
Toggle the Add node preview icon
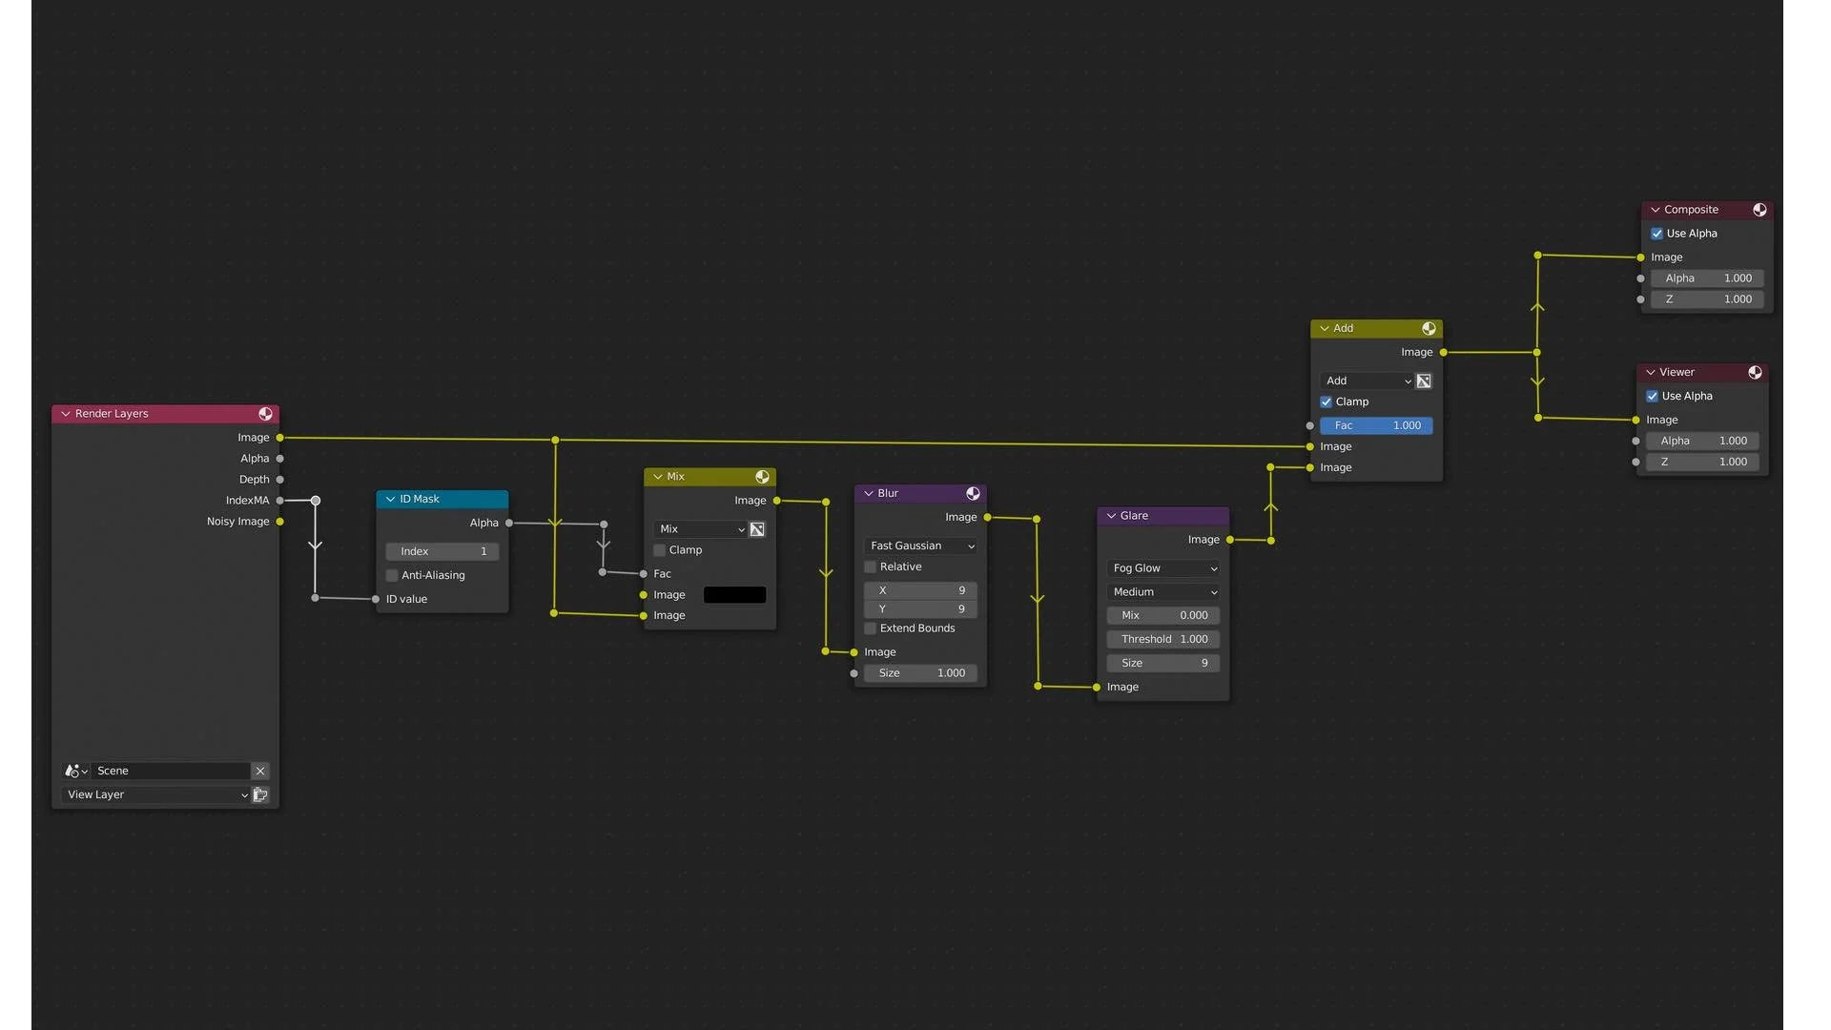(1429, 329)
